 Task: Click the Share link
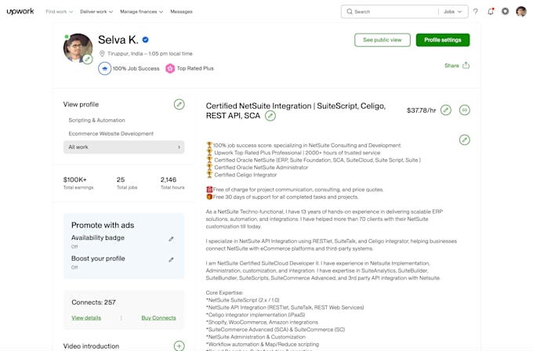tap(451, 66)
